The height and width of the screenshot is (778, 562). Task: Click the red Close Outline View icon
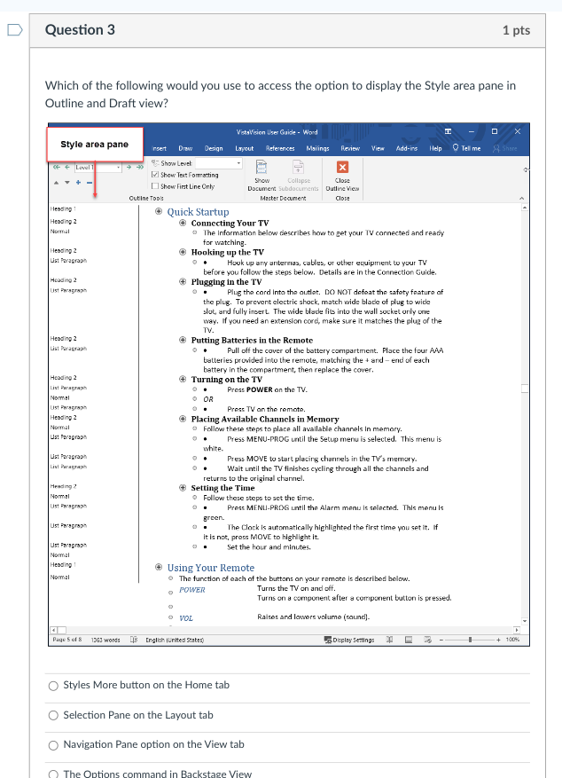point(342,167)
